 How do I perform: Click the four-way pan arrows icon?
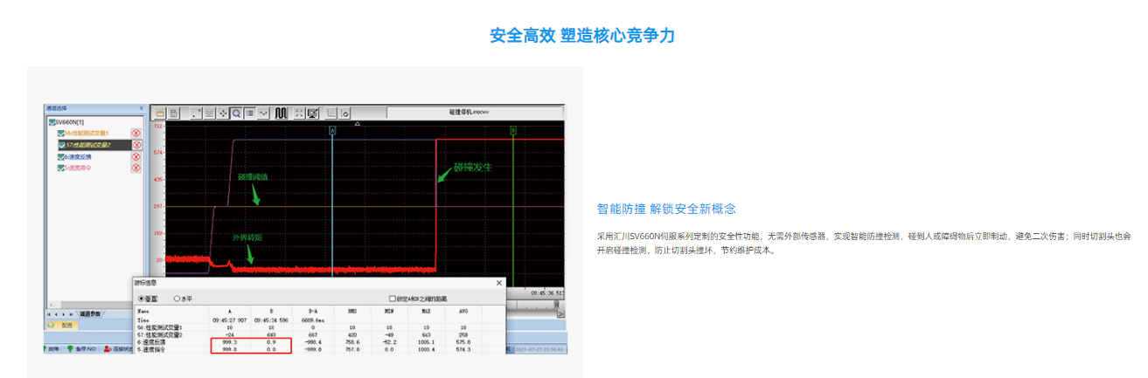coord(223,113)
